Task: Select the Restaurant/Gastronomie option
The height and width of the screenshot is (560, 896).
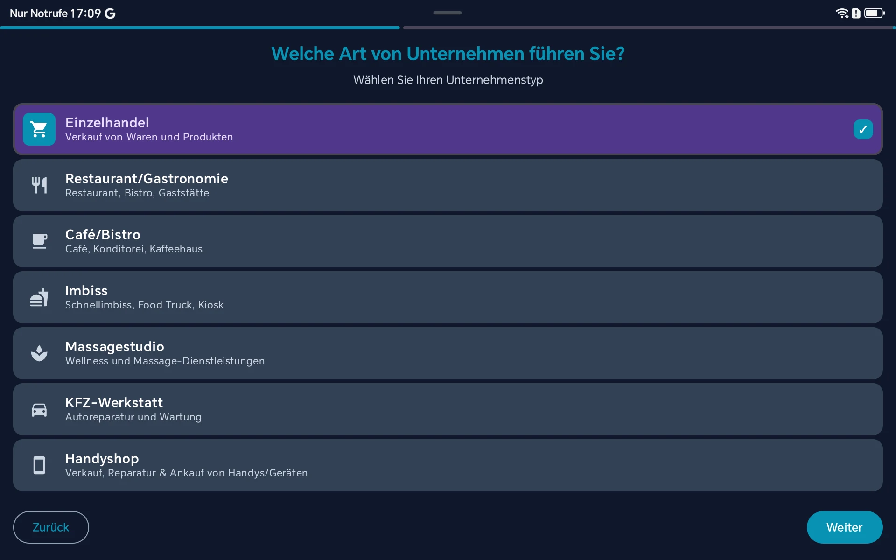Action: (x=448, y=185)
